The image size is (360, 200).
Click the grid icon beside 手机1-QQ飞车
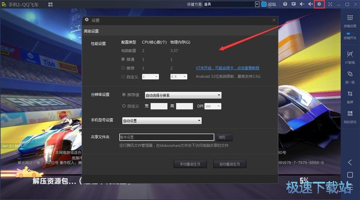(50, 4)
